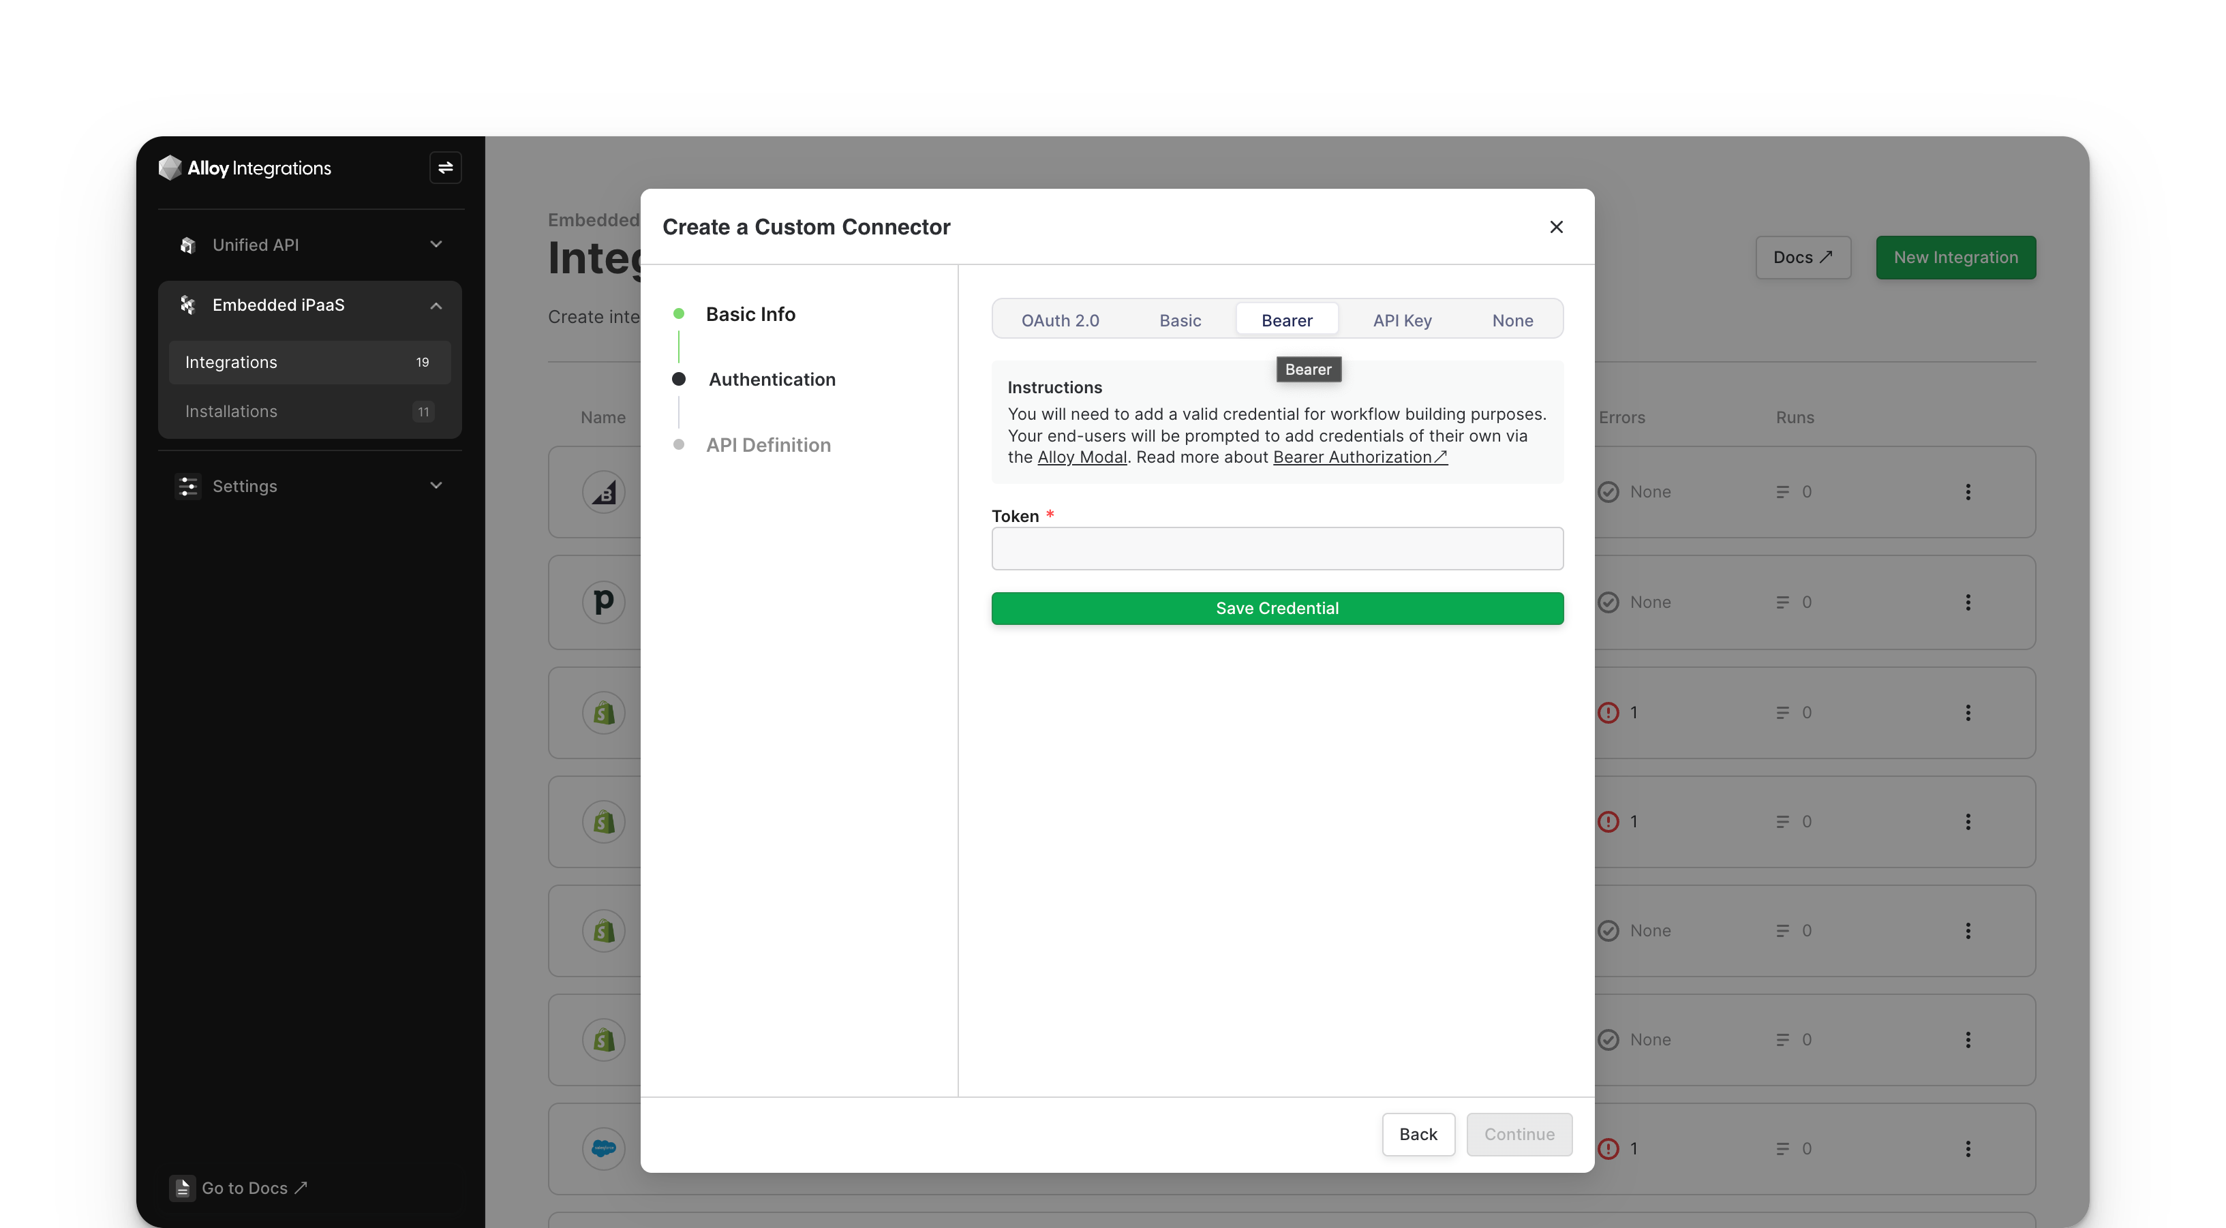
Task: Expand the Settings section chevron
Action: [436, 486]
